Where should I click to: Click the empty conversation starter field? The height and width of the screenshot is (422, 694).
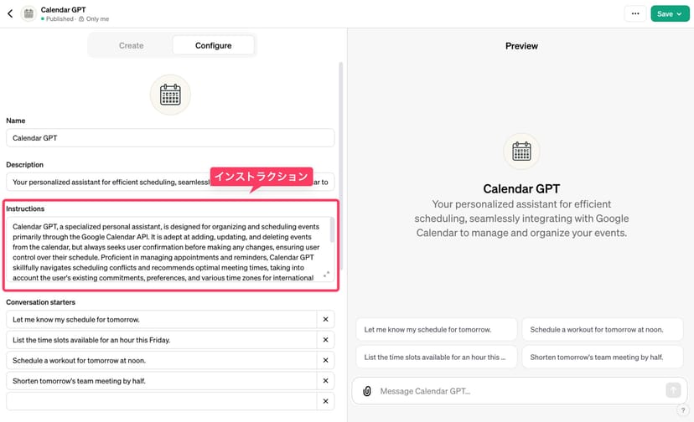(x=161, y=401)
